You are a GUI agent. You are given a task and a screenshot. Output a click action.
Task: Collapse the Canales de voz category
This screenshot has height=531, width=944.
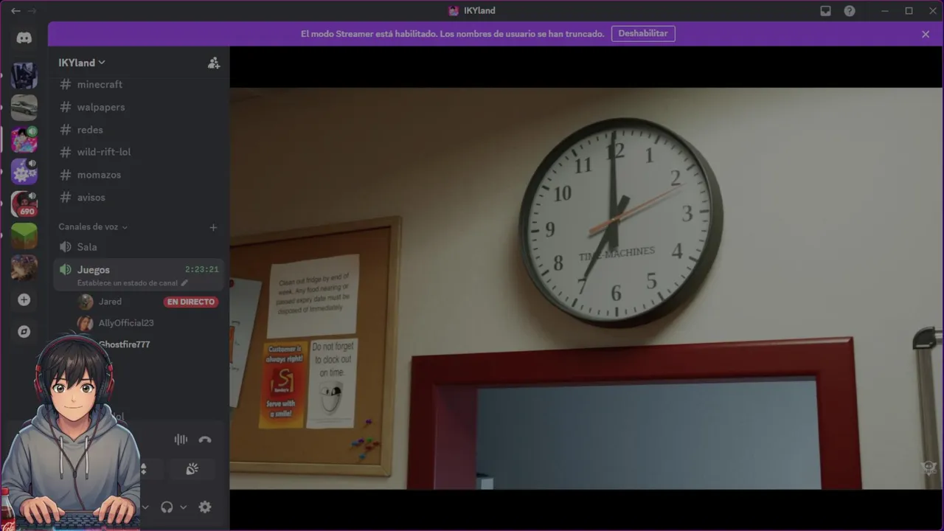pyautogui.click(x=93, y=227)
